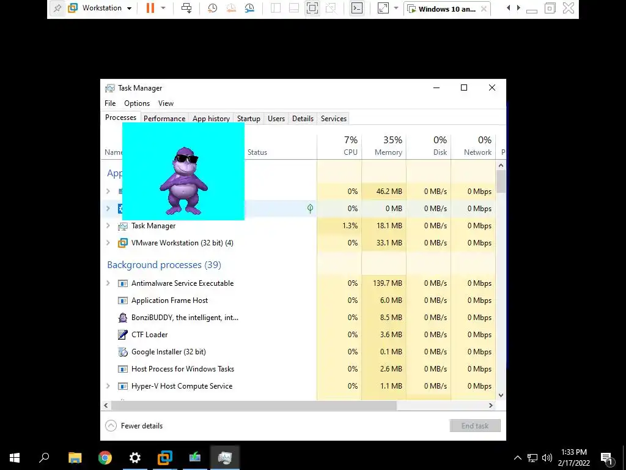Click the thumbnail bar layout icon
Screen dimensions: 626x470
[x=294, y=9]
